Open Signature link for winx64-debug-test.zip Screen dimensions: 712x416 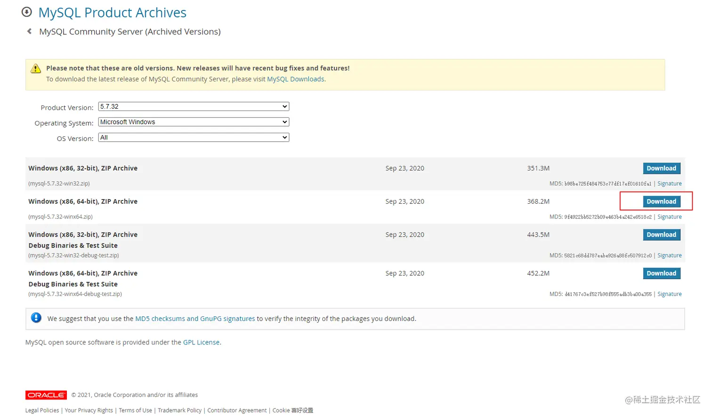(x=670, y=294)
